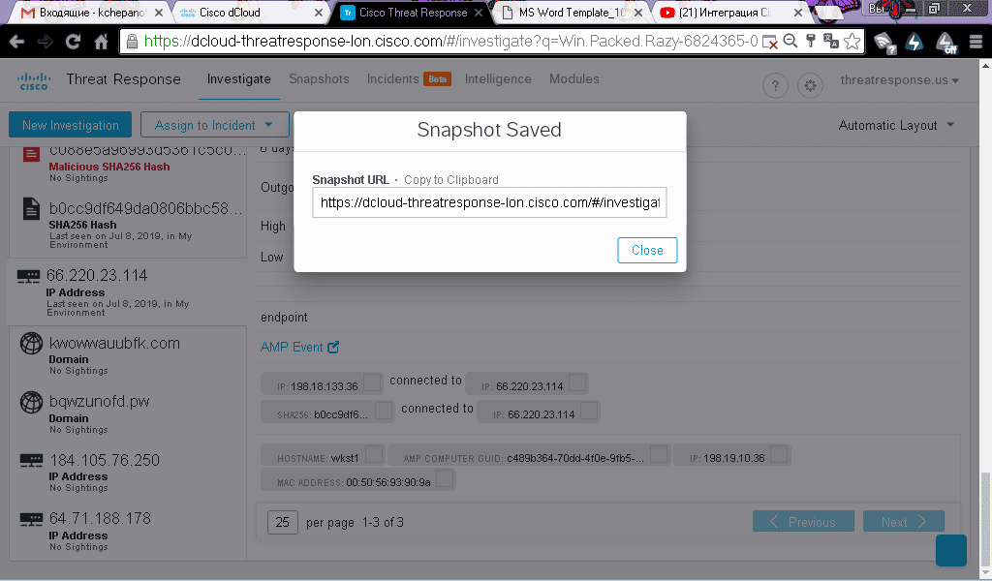Select the 184.105.76.250 IP device icon
Screen dimensions: 992x581
(x=31, y=460)
